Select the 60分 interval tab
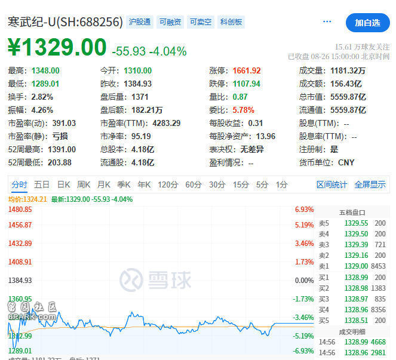The height and width of the screenshot is (360, 396). 194,184
